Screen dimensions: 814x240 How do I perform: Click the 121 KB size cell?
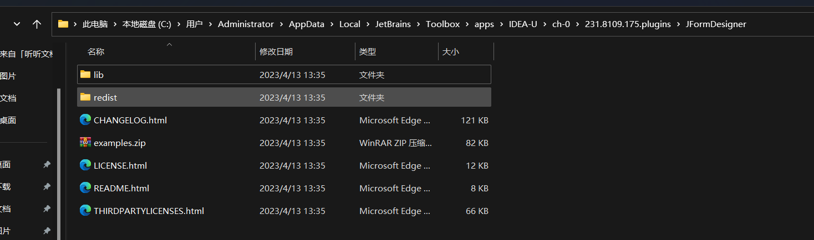point(475,120)
